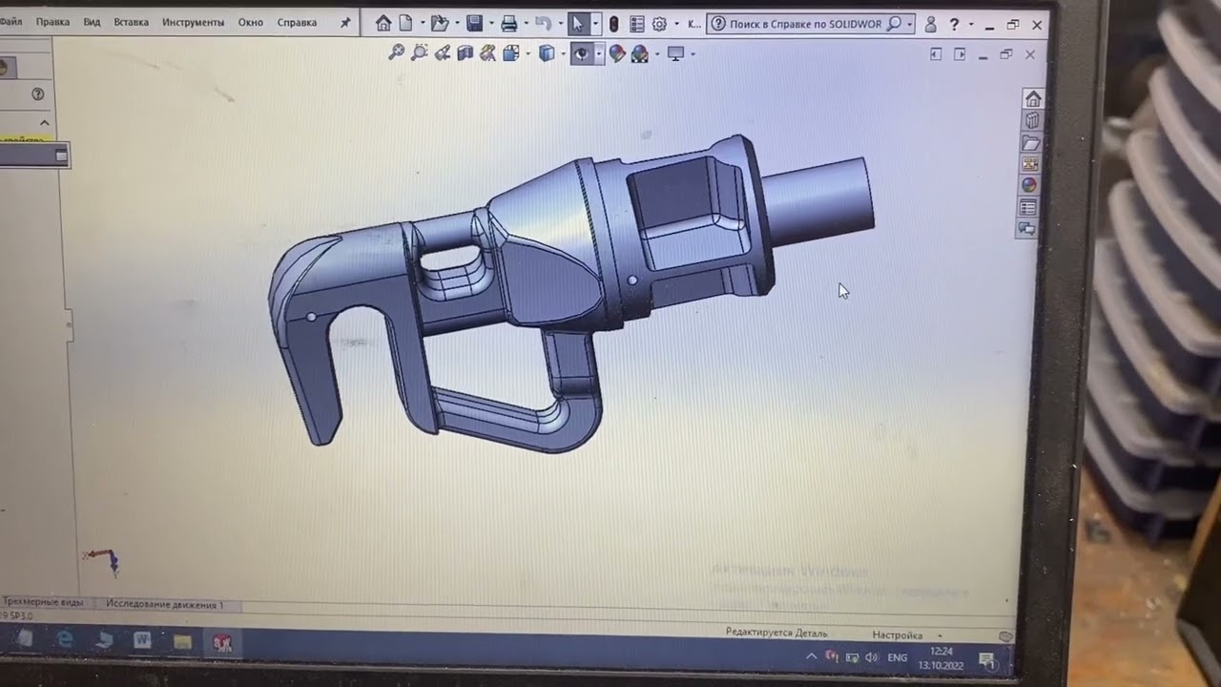Click the Dynamic Annotation Views icon
Image resolution: width=1221 pixels, height=687 pixels.
(x=488, y=53)
